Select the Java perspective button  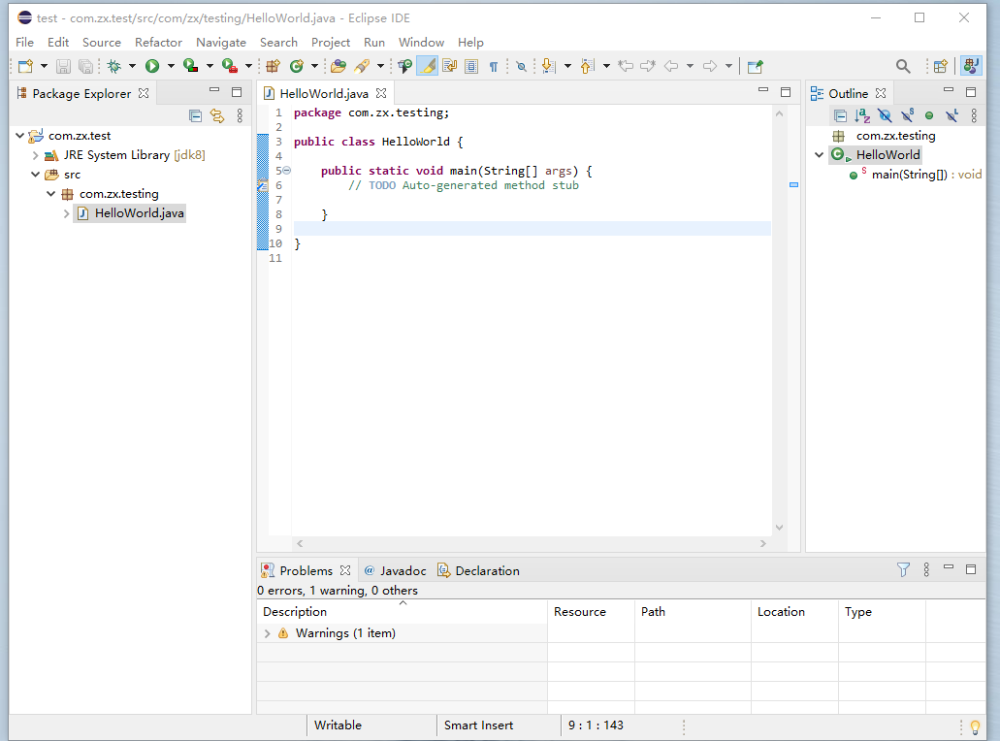971,66
